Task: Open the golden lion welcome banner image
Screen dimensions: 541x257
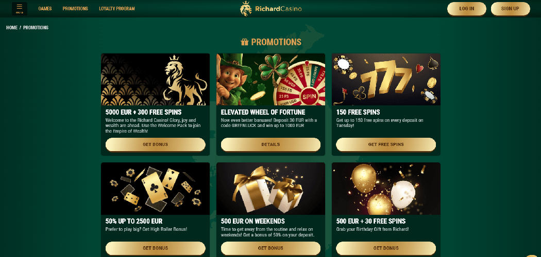Action: click(155, 80)
